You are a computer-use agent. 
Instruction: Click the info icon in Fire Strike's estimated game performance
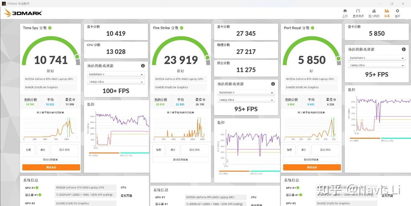[273, 84]
